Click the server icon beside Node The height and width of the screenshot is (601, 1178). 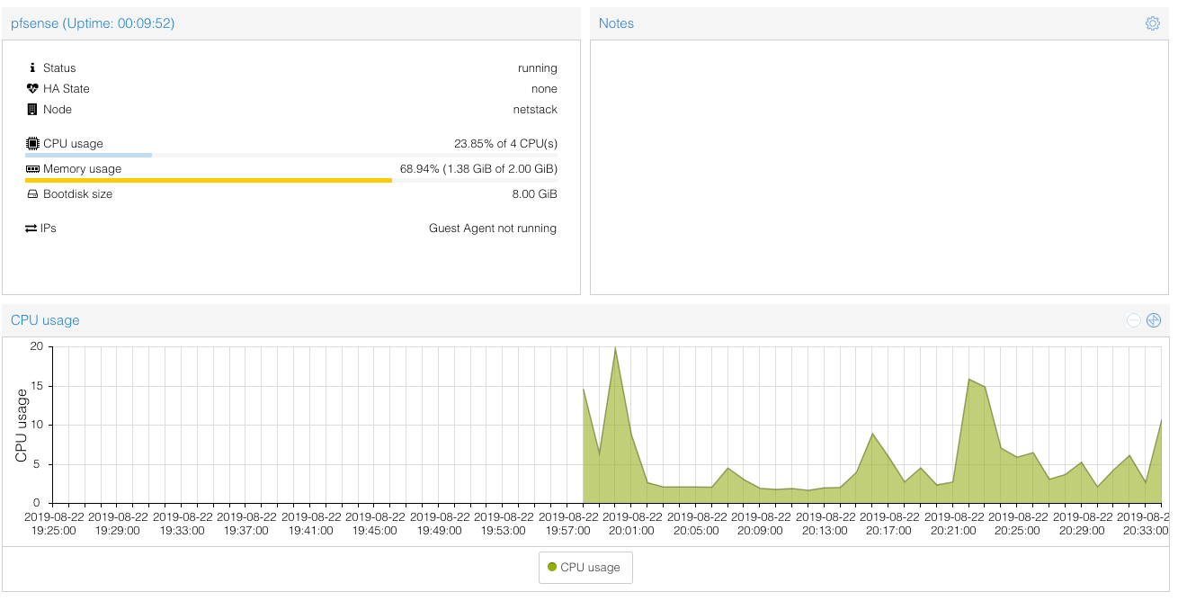(33, 110)
